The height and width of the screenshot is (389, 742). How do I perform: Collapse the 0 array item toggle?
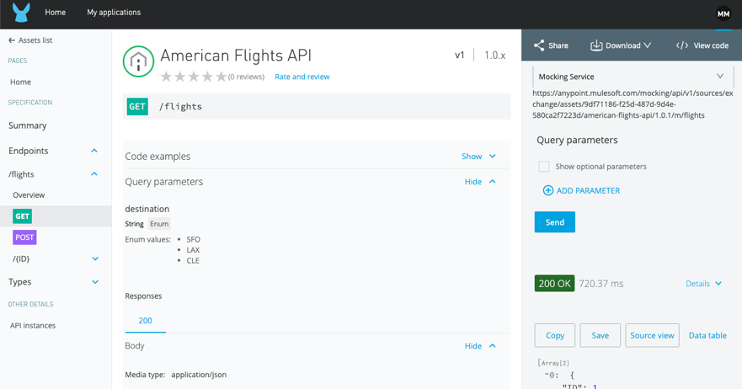547,375
